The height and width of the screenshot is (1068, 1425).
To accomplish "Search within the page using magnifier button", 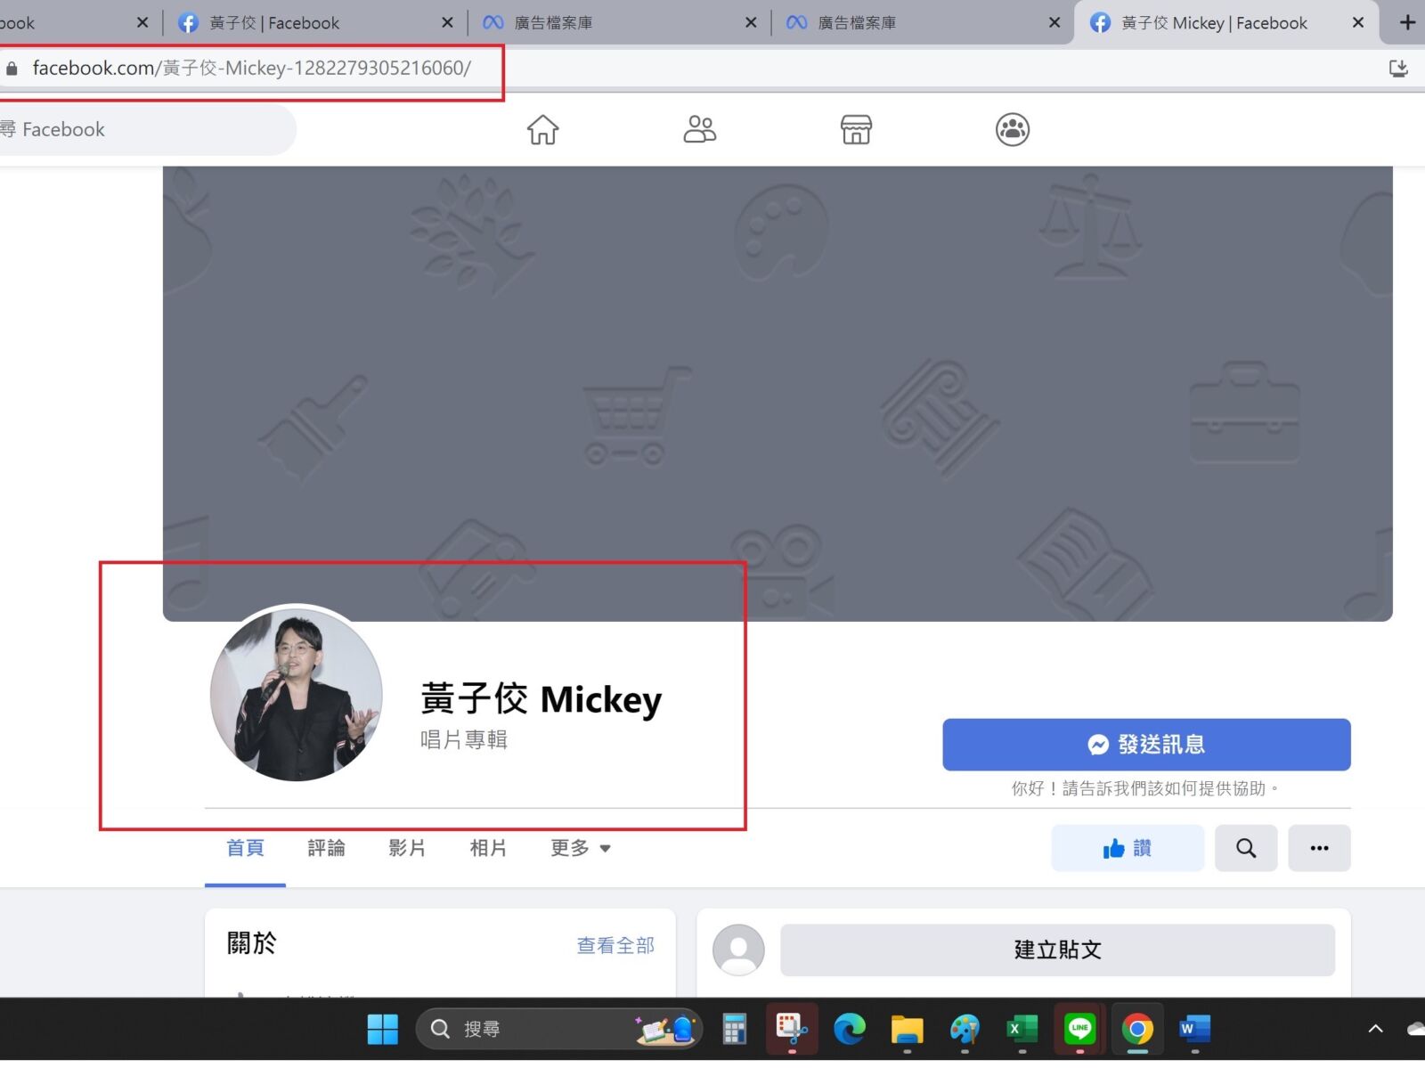I will pyautogui.click(x=1246, y=848).
